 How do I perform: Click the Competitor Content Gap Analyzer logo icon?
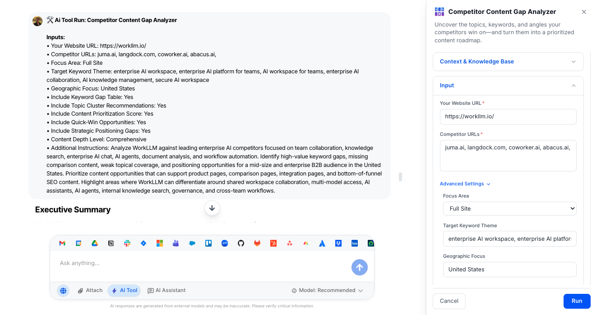tap(439, 12)
